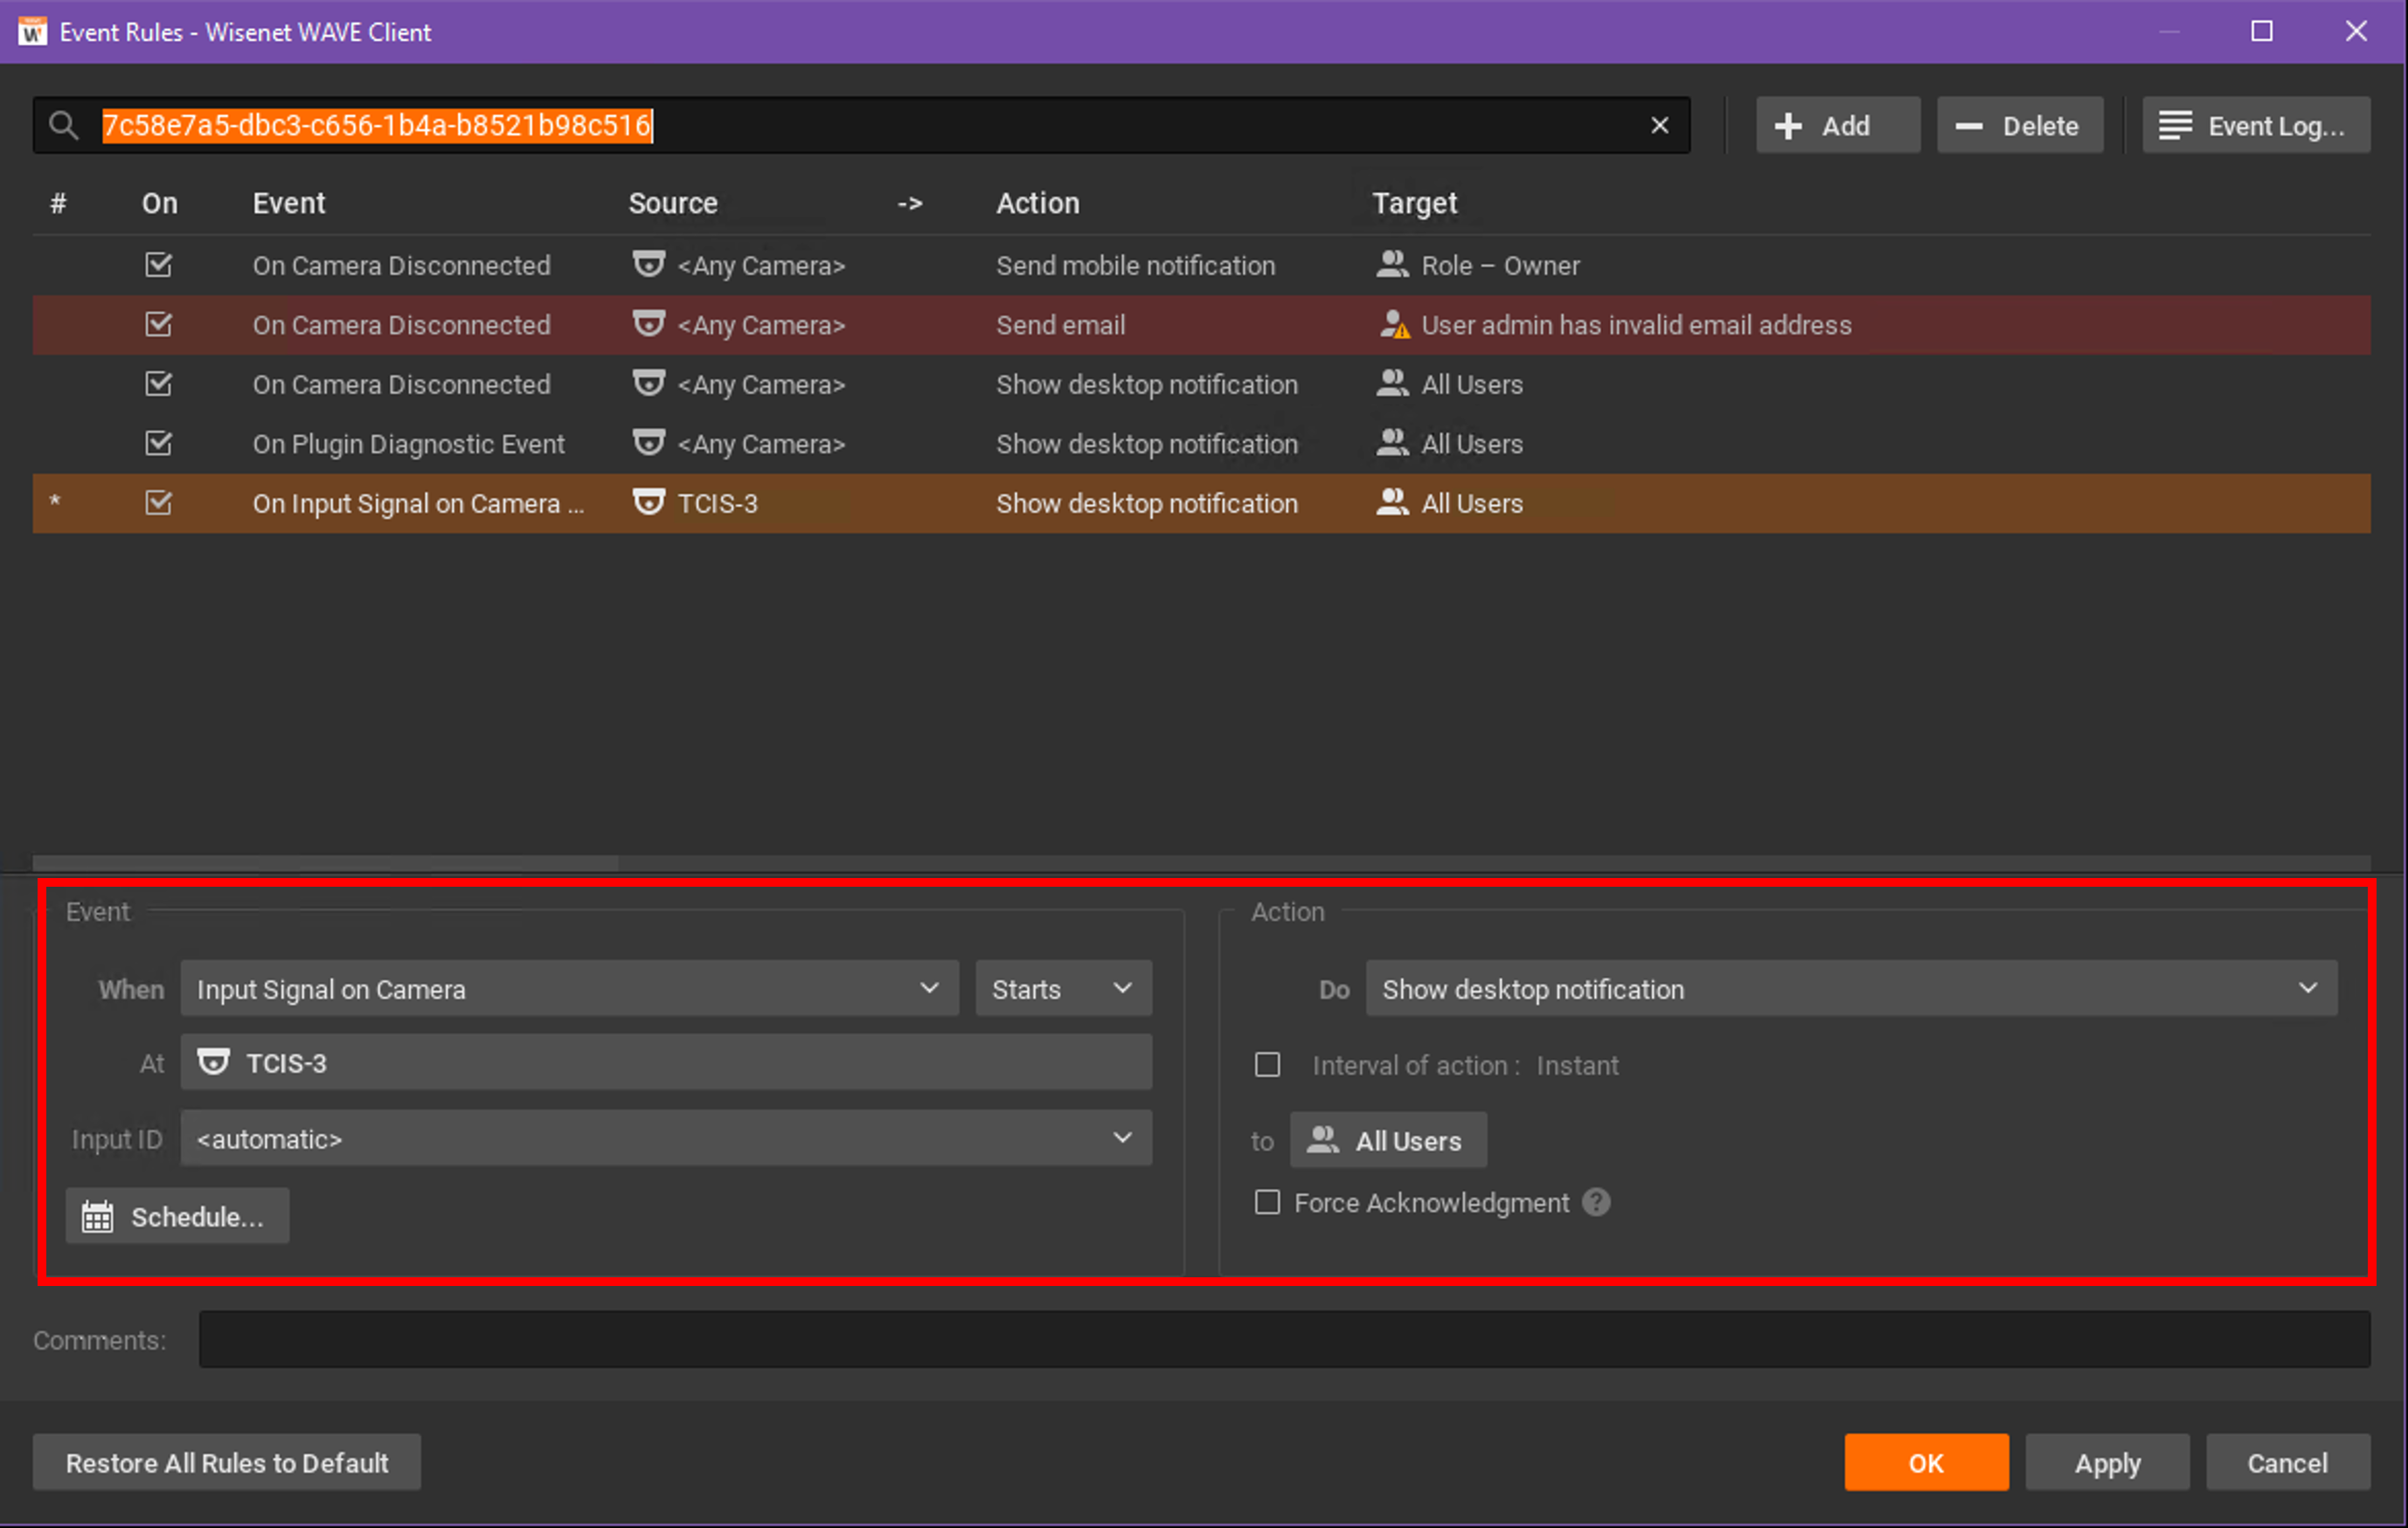This screenshot has width=2408, height=1528.
Task: Sort rules by the Event column header
Action: [288, 204]
